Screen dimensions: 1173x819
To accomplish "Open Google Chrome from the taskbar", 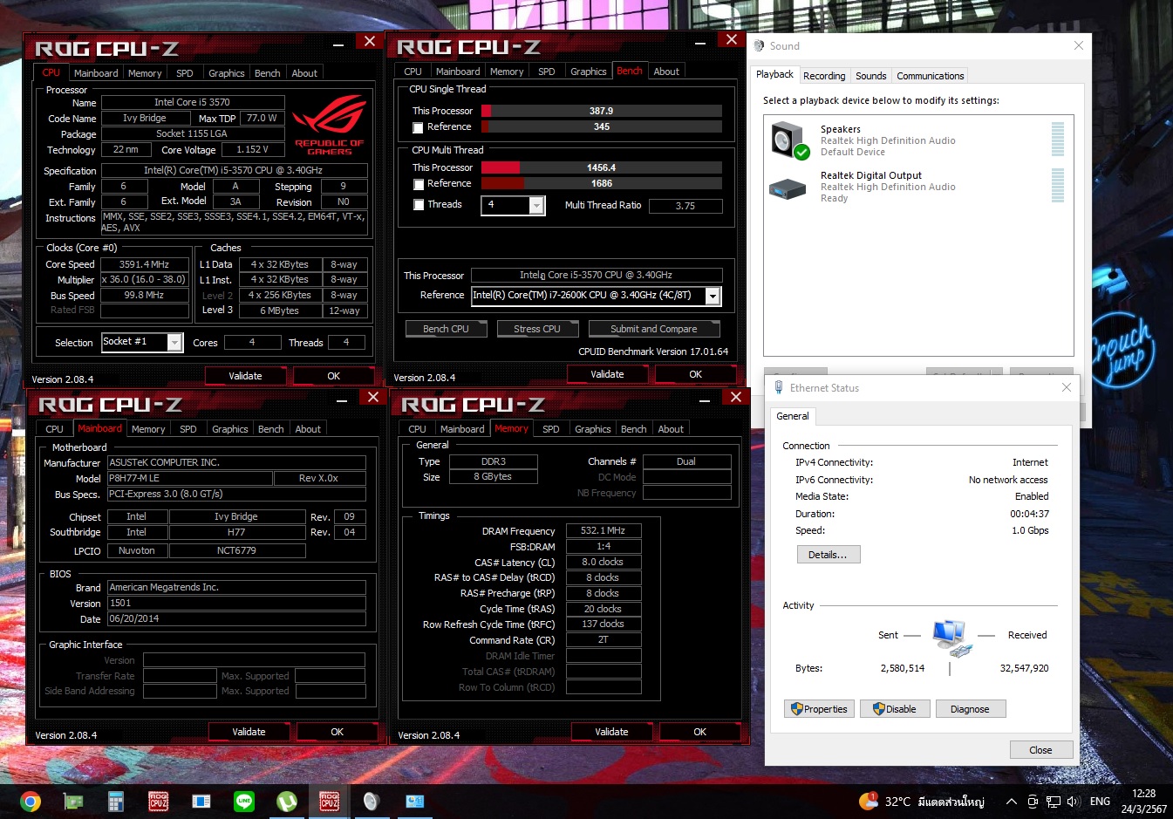I will tap(31, 801).
